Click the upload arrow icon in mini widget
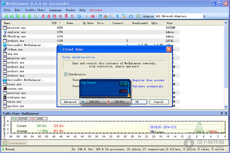This screenshot has height=153, width=230. (x=108, y=101)
